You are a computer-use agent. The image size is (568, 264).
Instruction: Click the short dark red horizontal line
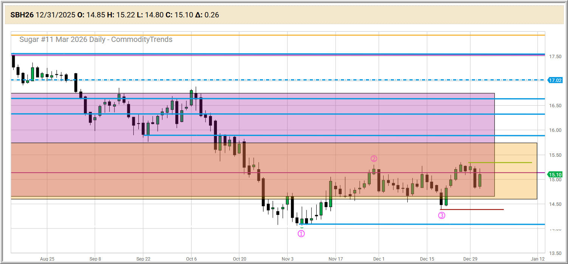click(472, 209)
